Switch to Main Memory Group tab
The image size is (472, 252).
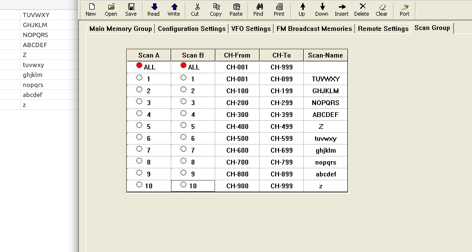coord(120,29)
